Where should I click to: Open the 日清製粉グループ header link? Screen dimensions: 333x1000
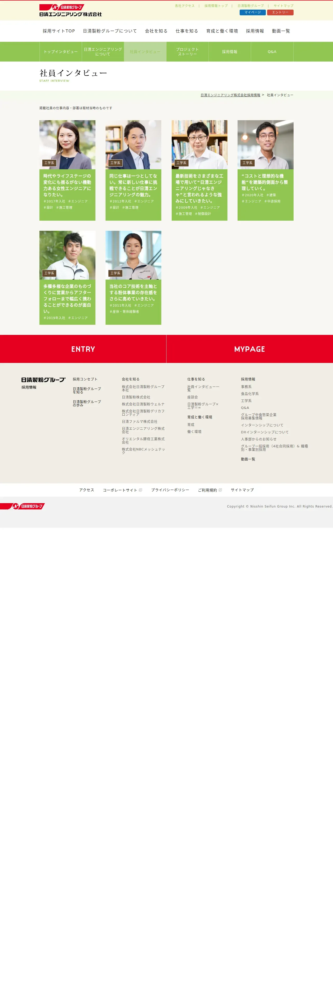click(x=251, y=6)
